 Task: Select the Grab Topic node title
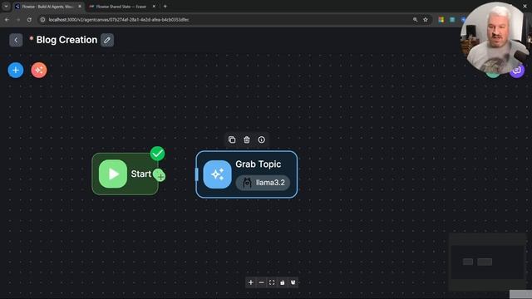click(259, 164)
